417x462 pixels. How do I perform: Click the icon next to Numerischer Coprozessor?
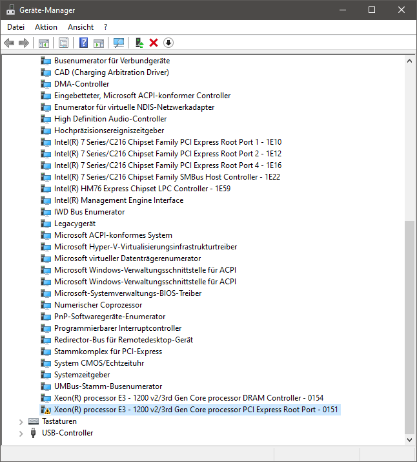pyautogui.click(x=46, y=305)
